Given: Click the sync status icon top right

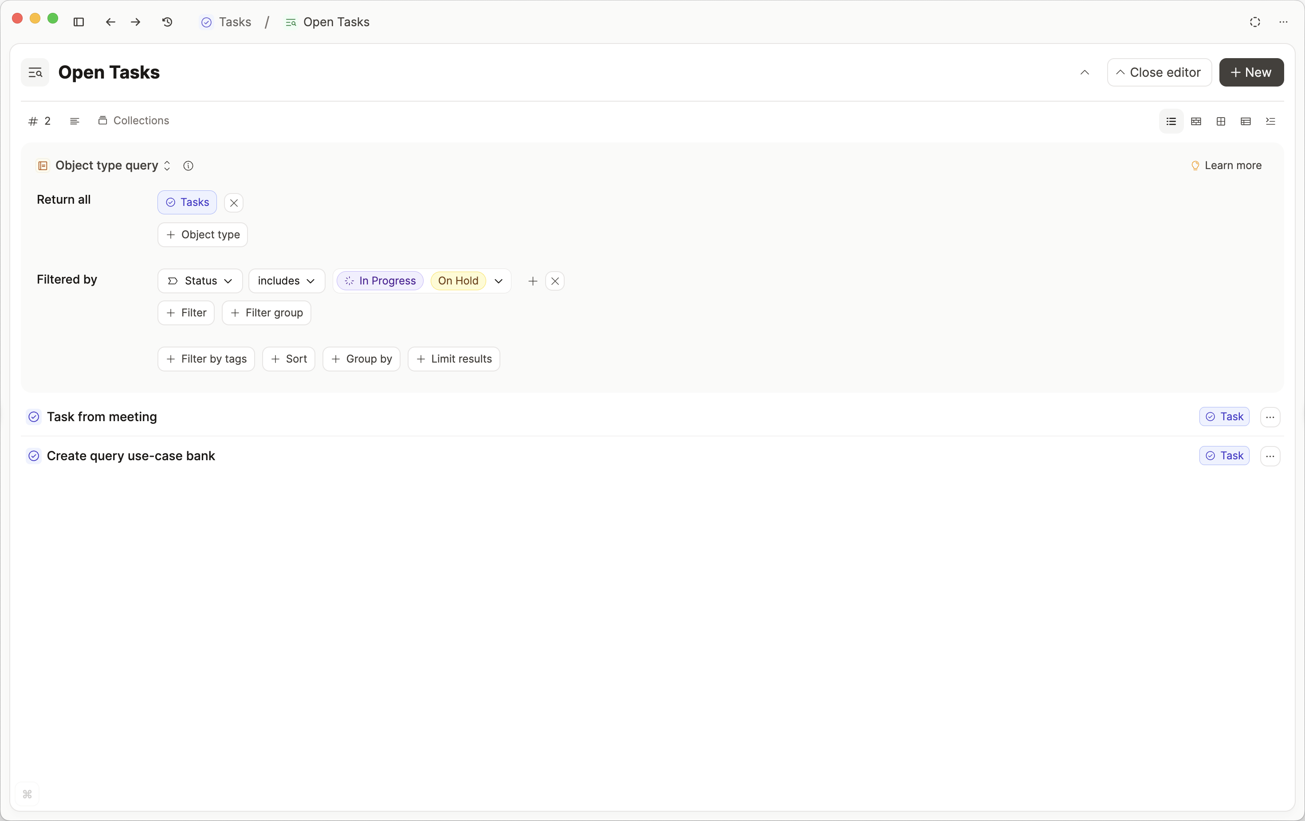Looking at the screenshot, I should pos(1254,22).
